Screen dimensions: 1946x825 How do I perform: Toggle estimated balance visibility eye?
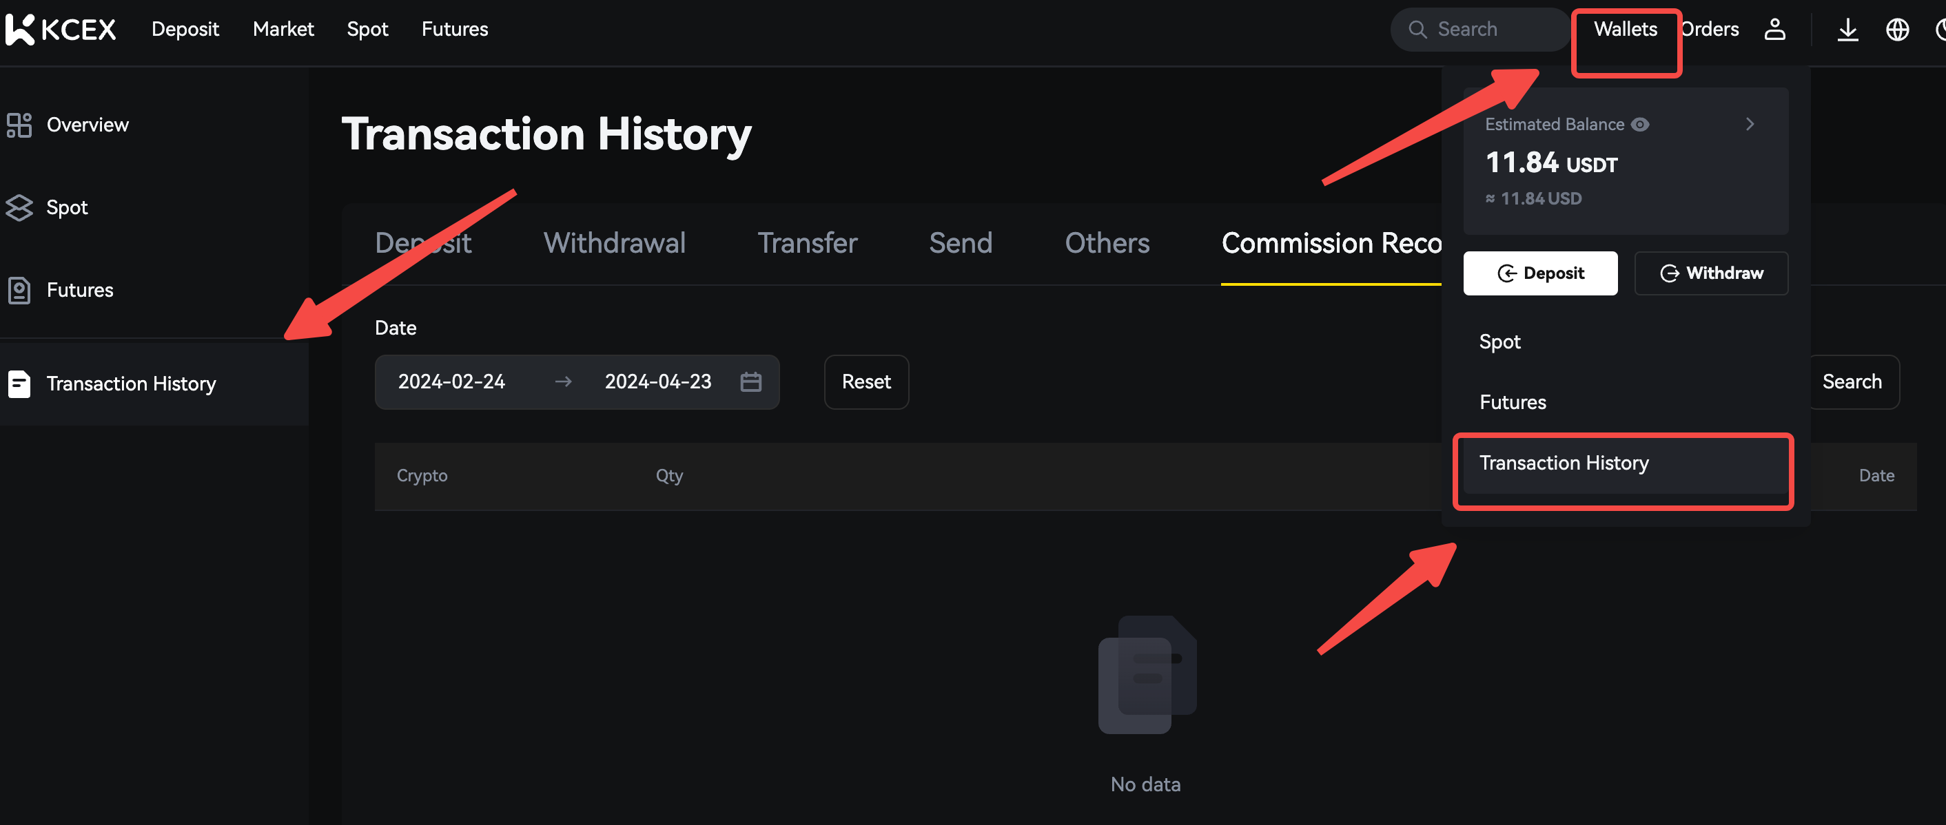[1640, 125]
